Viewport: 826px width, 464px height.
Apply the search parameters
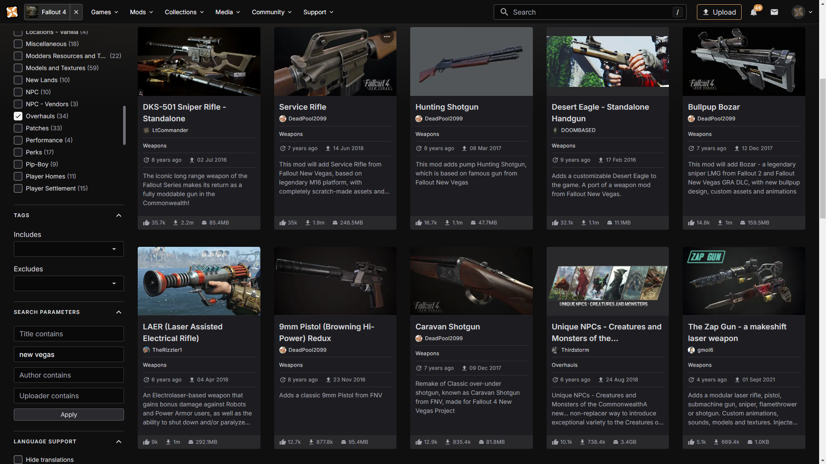[x=69, y=415]
